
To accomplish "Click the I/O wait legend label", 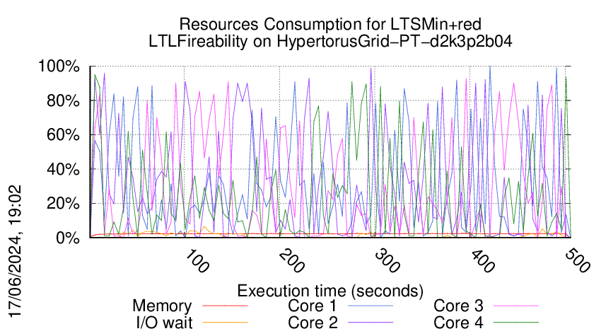I will (165, 323).
